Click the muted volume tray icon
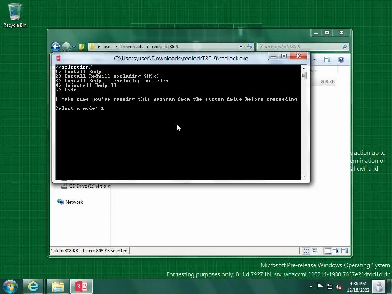 339,287
